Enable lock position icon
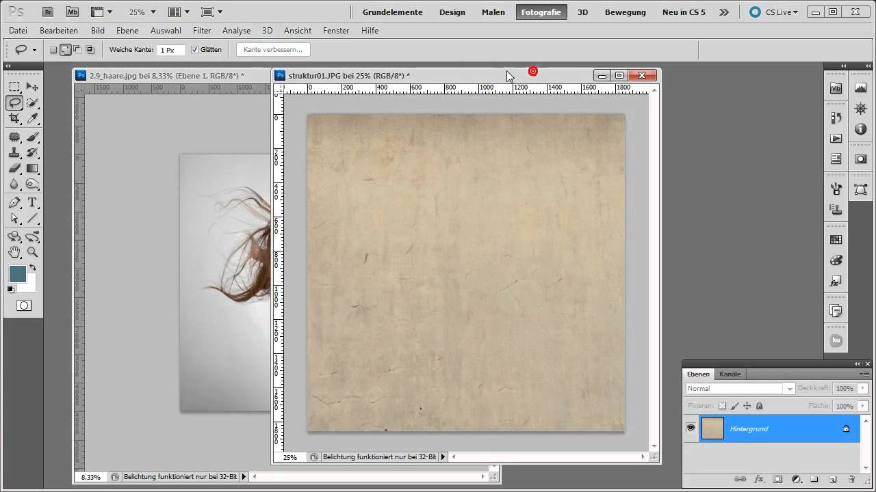The image size is (876, 492). (x=747, y=406)
